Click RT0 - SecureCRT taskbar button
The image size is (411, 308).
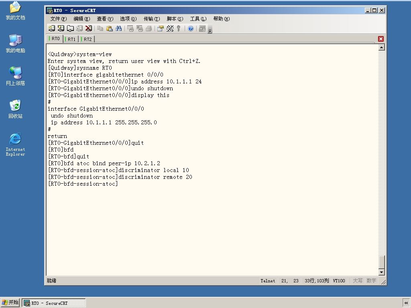(x=53, y=303)
